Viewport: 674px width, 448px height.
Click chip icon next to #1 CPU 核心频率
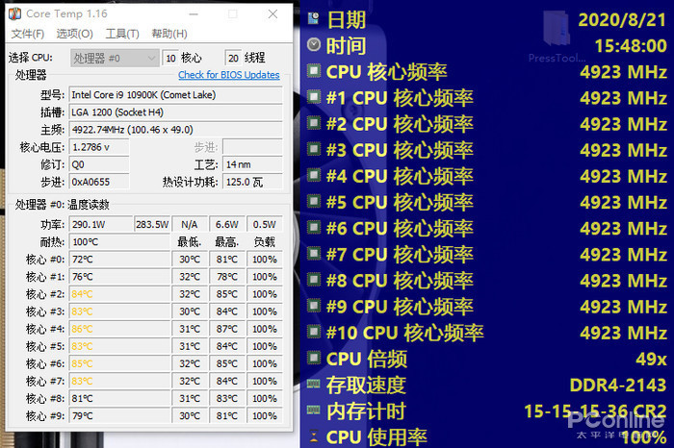pos(314,97)
